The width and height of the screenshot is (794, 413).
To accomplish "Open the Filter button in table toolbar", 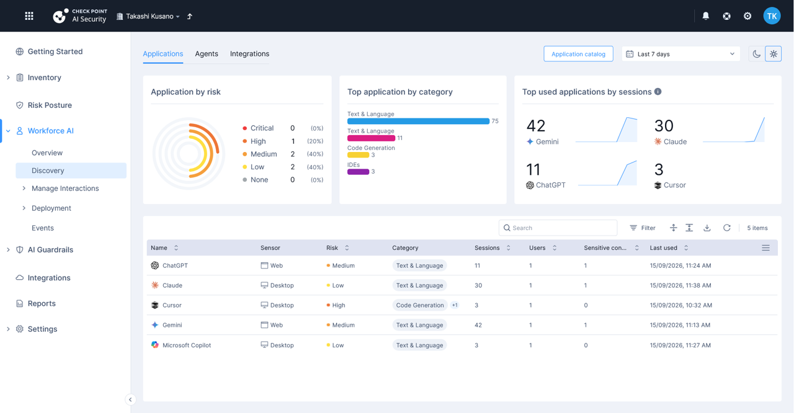I will pos(643,228).
